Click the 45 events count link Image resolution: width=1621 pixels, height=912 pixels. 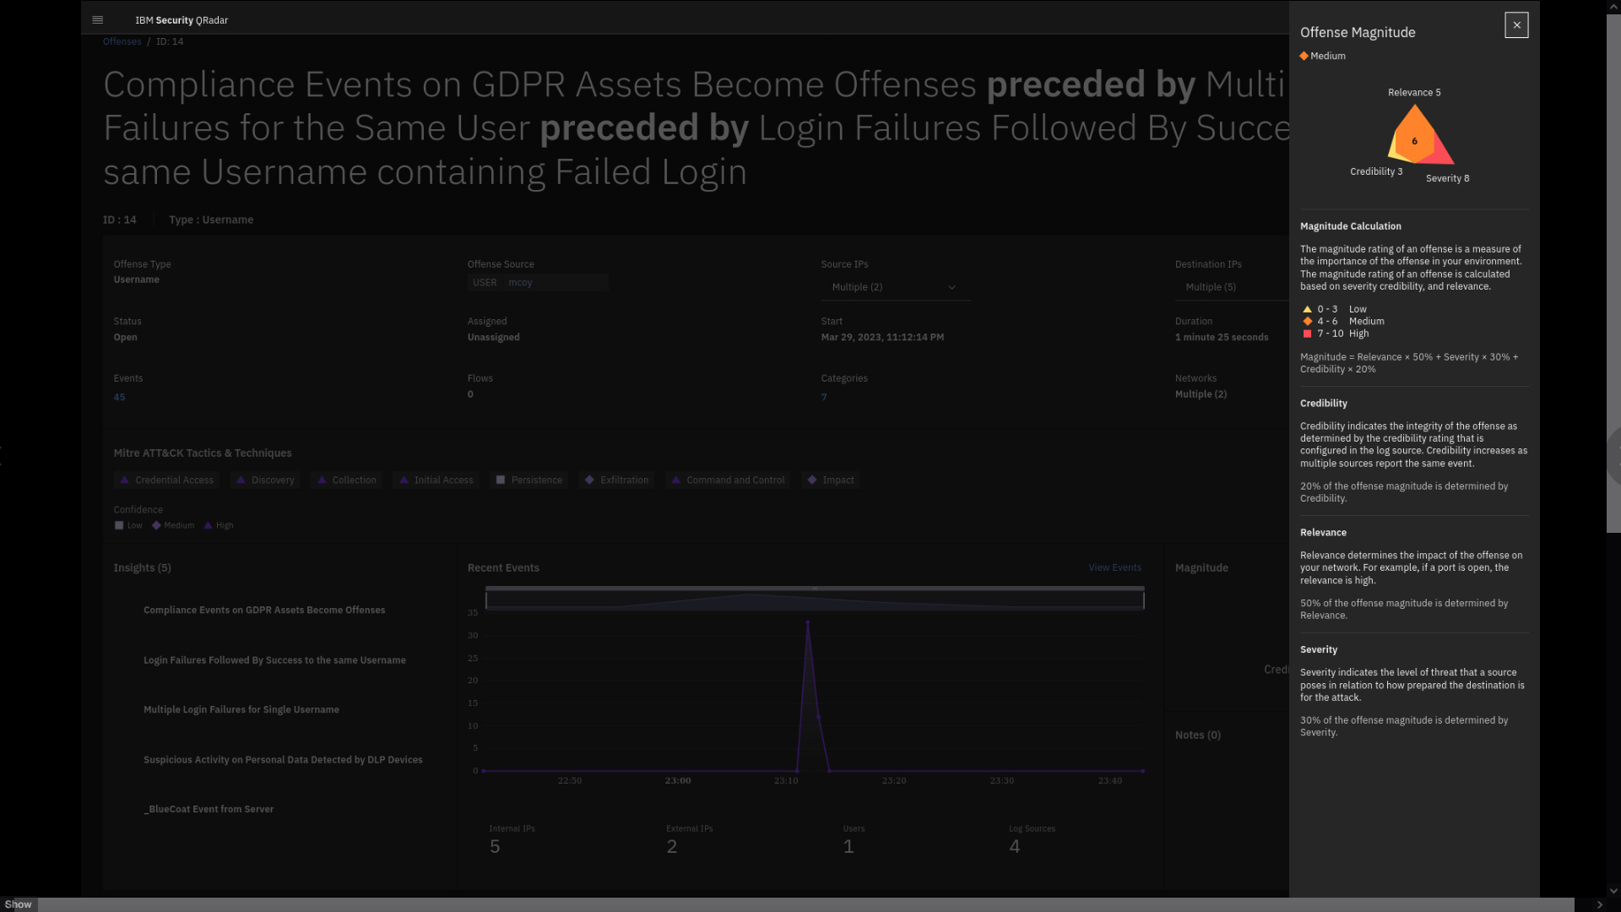119,397
